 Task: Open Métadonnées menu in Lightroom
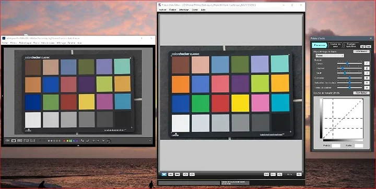pos(48,43)
